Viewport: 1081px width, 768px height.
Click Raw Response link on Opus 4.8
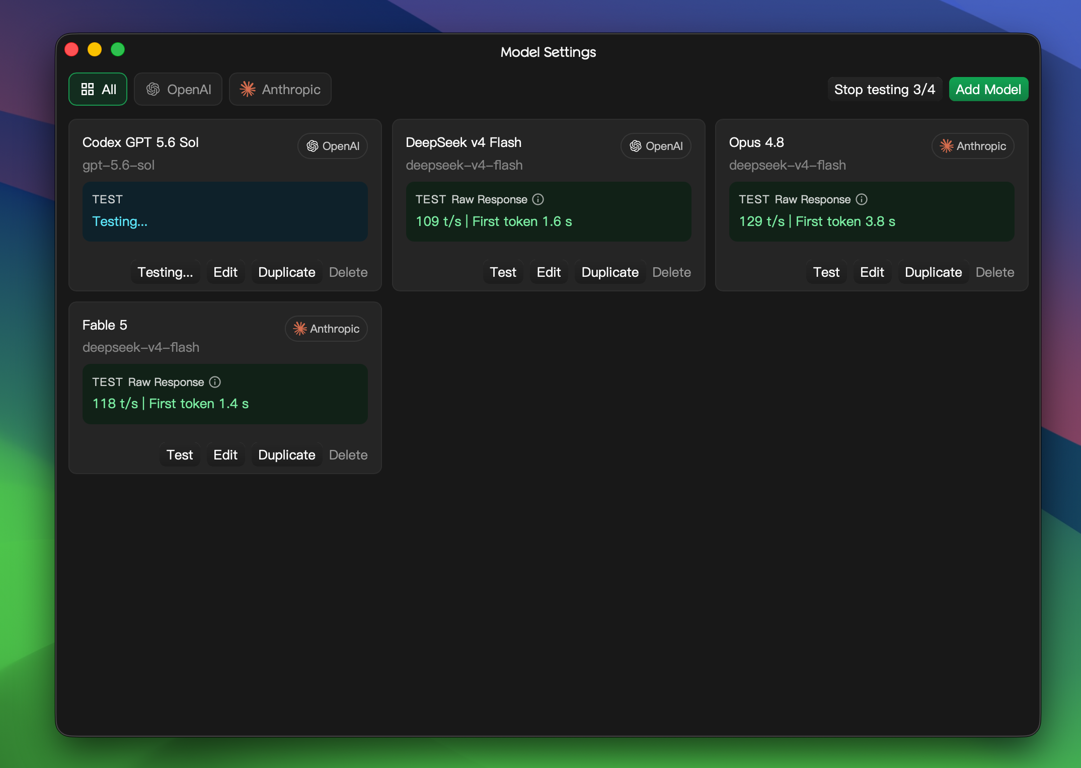point(813,199)
